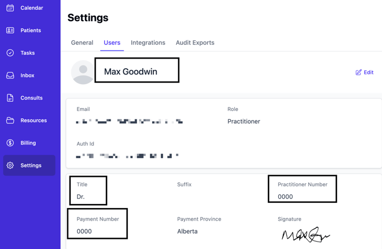Open the Integrations tab
Image resolution: width=382 pixels, height=249 pixels.
click(x=148, y=43)
